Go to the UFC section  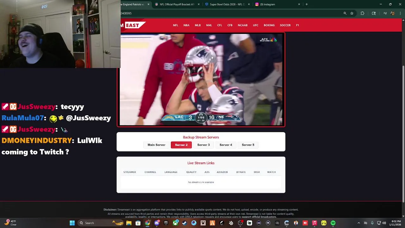256,25
